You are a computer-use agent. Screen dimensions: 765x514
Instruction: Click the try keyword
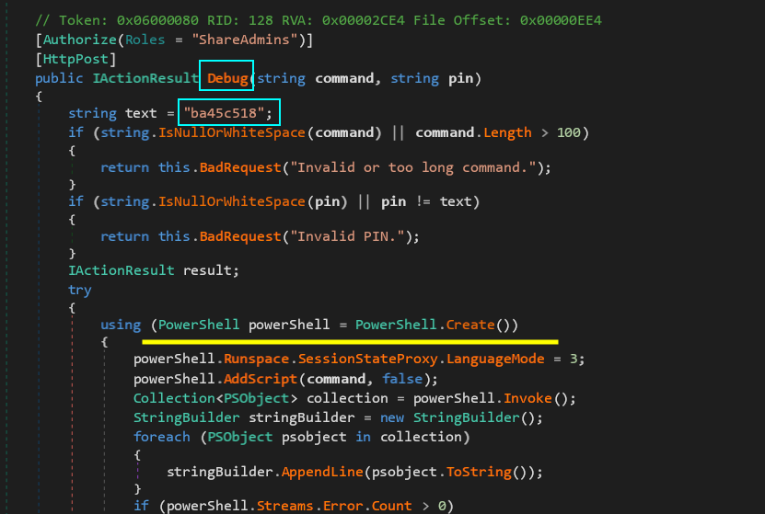point(80,290)
